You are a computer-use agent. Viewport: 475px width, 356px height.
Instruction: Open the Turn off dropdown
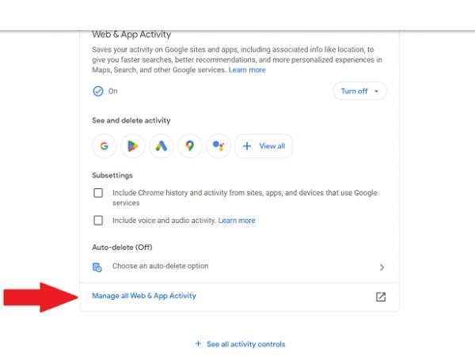(359, 91)
